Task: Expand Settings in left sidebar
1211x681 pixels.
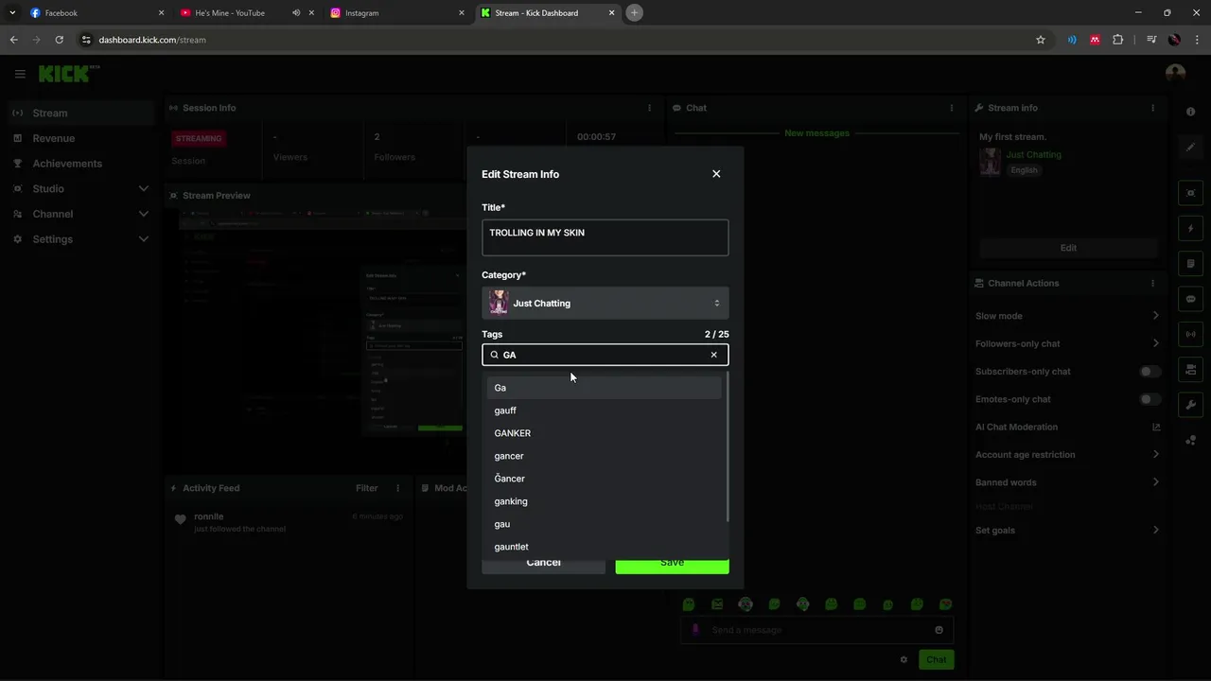Action: (143, 239)
